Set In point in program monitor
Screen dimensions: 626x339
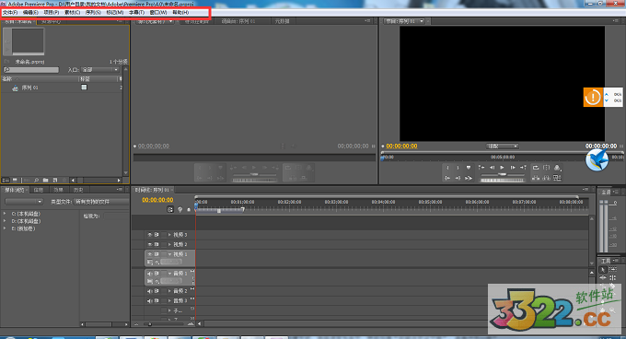pos(447,168)
